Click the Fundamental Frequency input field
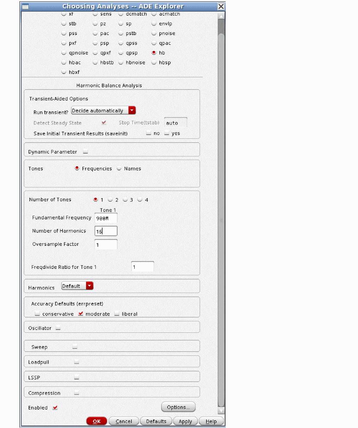The height and width of the screenshot is (428, 358). (106, 218)
